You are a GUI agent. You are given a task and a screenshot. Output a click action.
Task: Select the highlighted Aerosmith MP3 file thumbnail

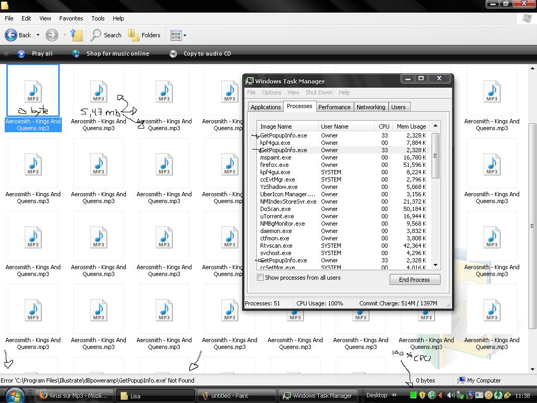pos(33,91)
